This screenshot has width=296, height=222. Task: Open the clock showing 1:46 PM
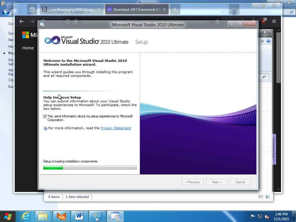pos(281,216)
